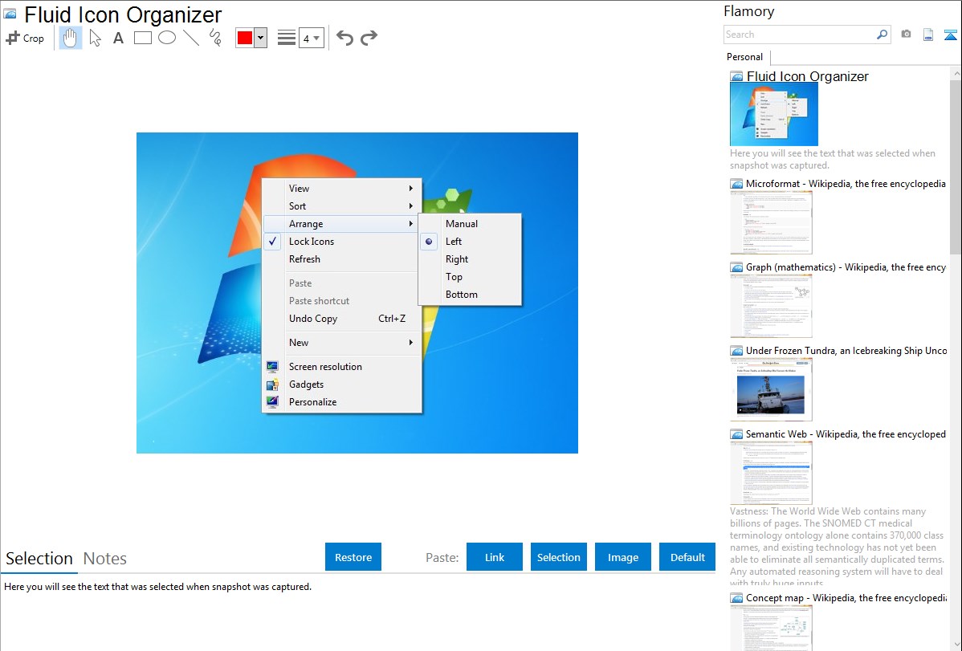Uncheck Lock Icons in the context menu
The image size is (962, 651).
click(312, 241)
